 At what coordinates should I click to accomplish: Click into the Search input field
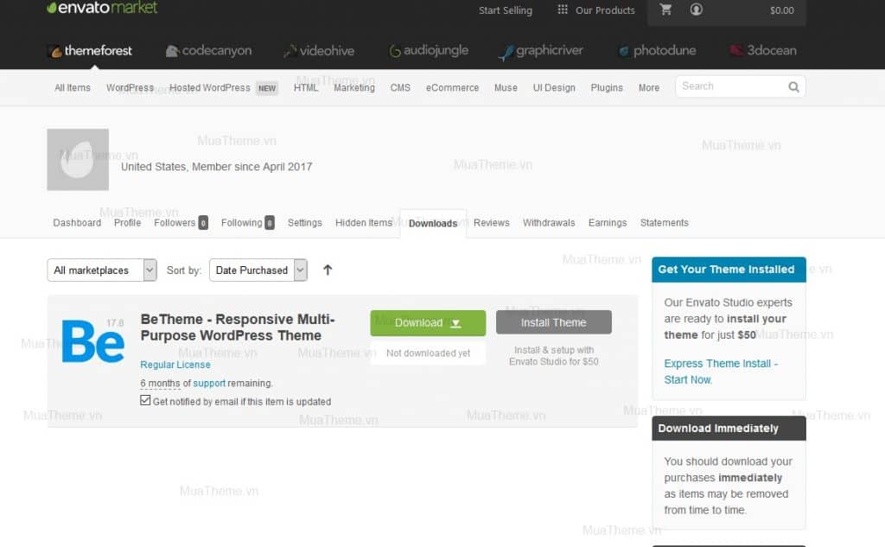point(730,86)
